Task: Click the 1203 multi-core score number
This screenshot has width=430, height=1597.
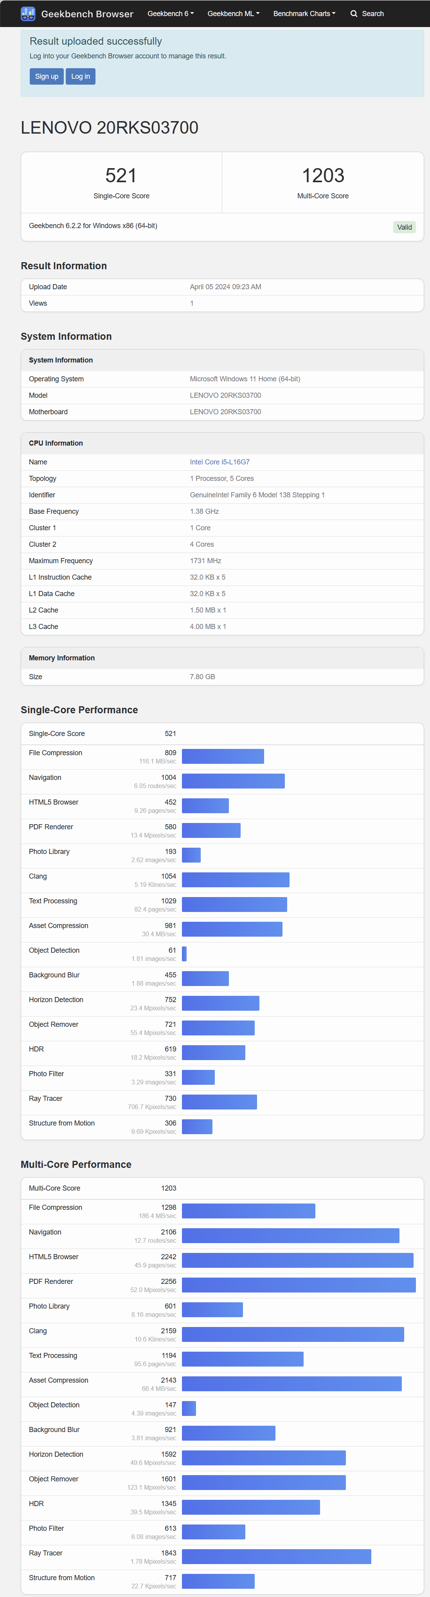Action: click(x=323, y=176)
